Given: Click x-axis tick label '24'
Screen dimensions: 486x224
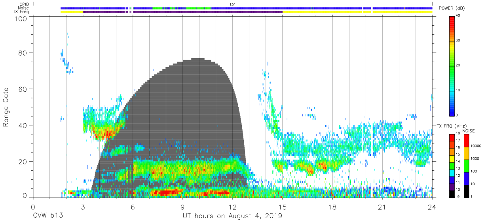Looking at the screenshot, I should (432, 207).
